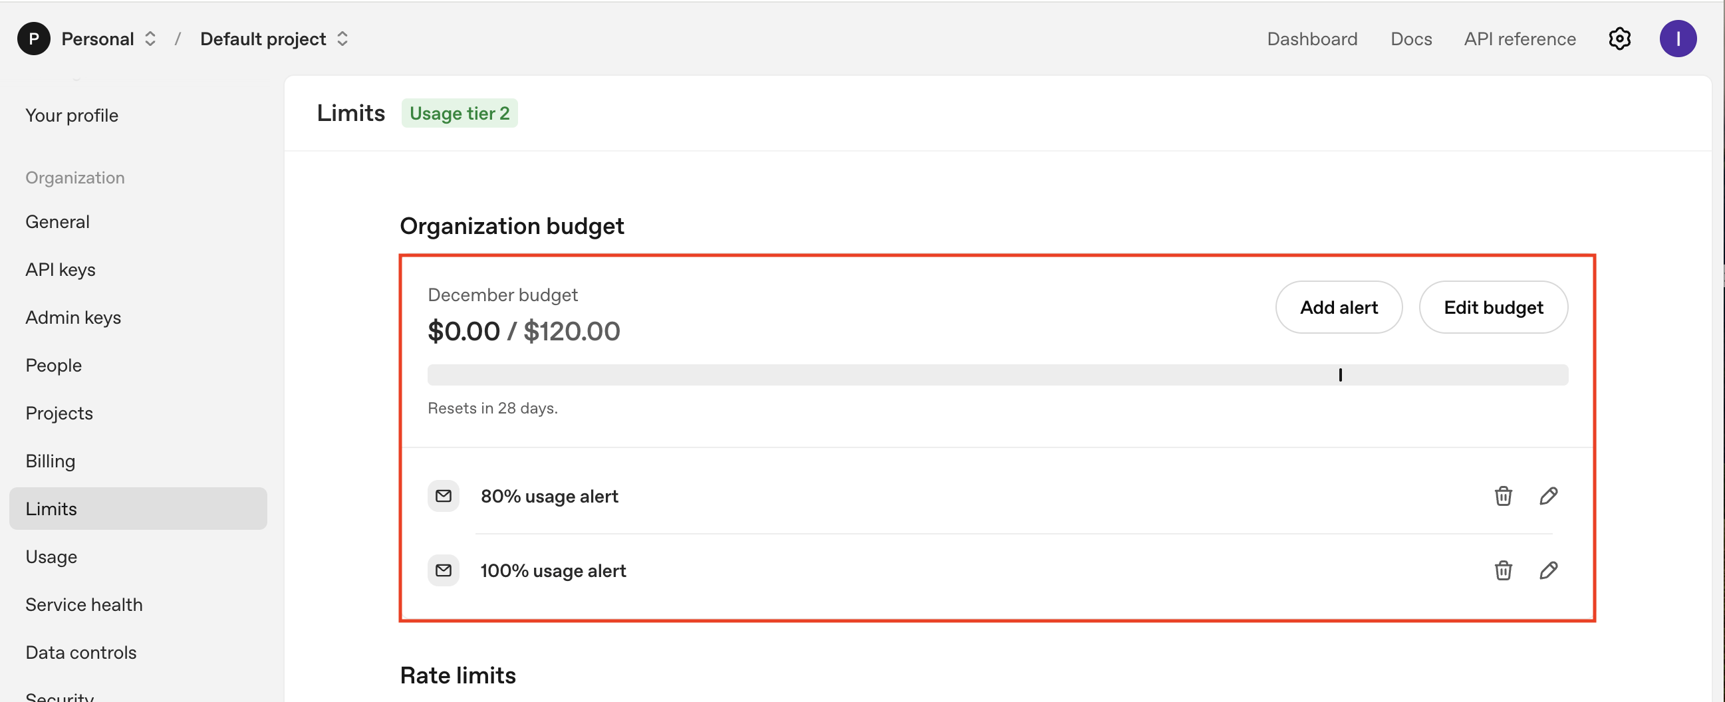
Task: Expand the Default project switcher
Action: coord(342,39)
